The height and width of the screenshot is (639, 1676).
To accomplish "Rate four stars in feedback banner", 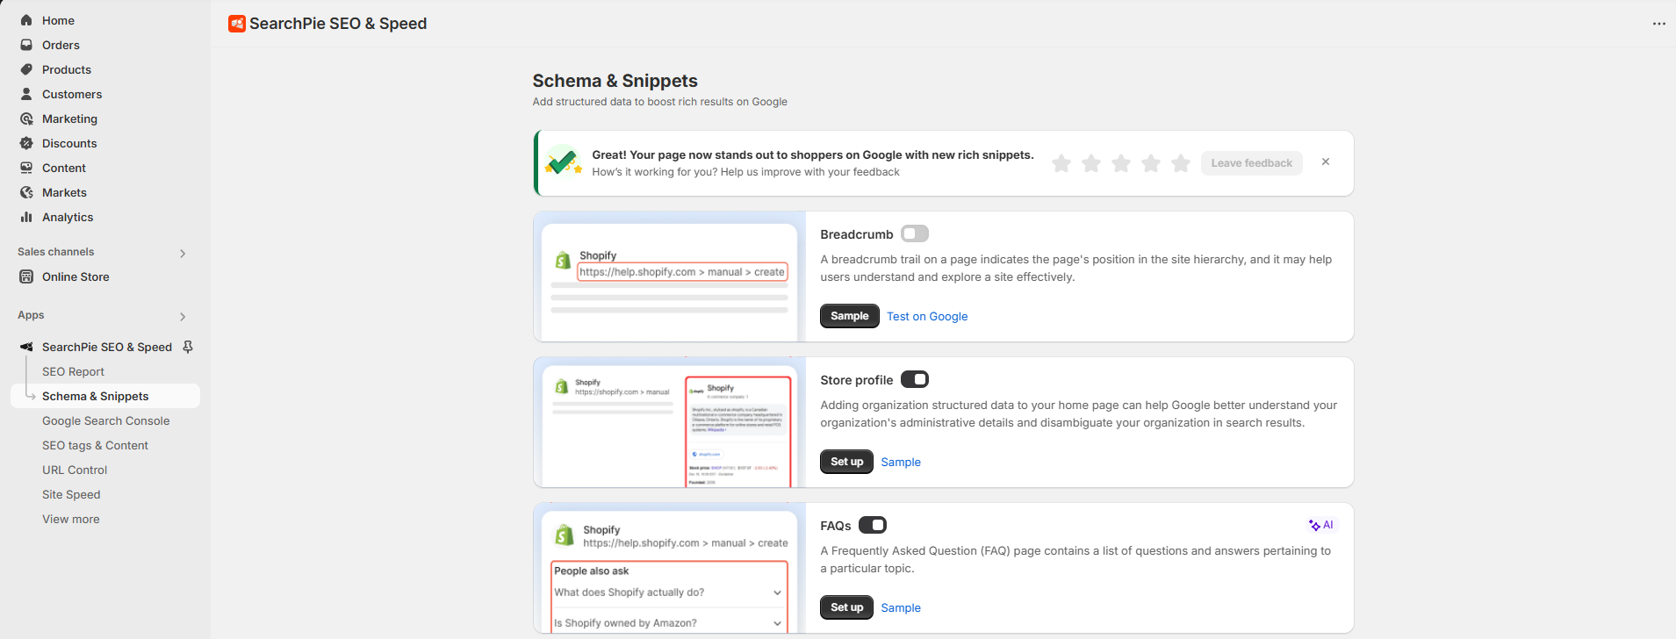I will [1151, 163].
